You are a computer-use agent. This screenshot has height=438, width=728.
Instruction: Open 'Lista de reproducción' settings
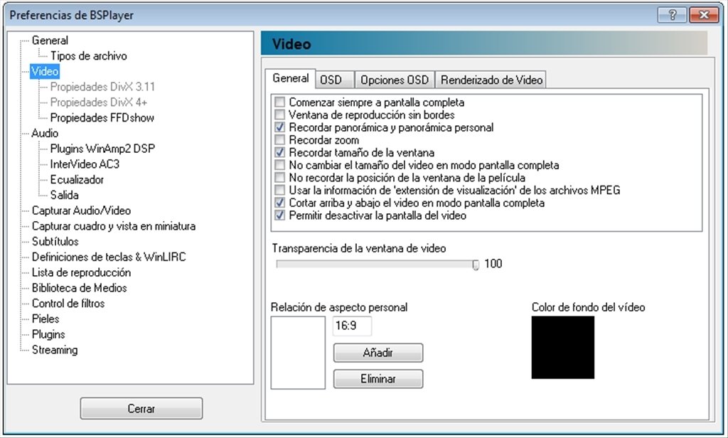tap(81, 272)
